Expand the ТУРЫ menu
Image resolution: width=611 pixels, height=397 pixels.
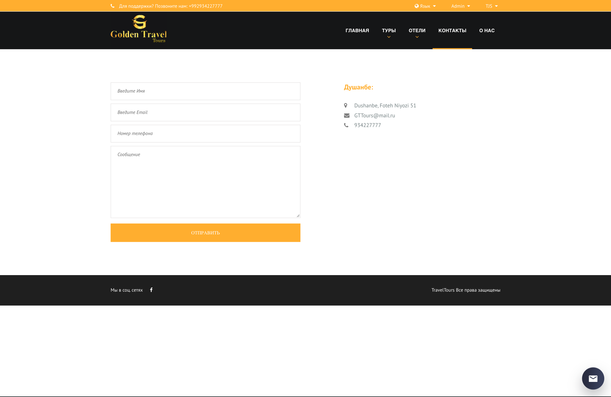click(389, 30)
